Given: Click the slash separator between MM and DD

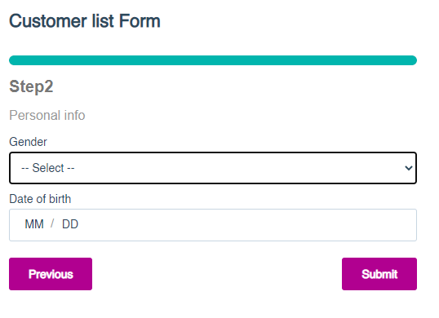Looking at the screenshot, I should [x=52, y=223].
